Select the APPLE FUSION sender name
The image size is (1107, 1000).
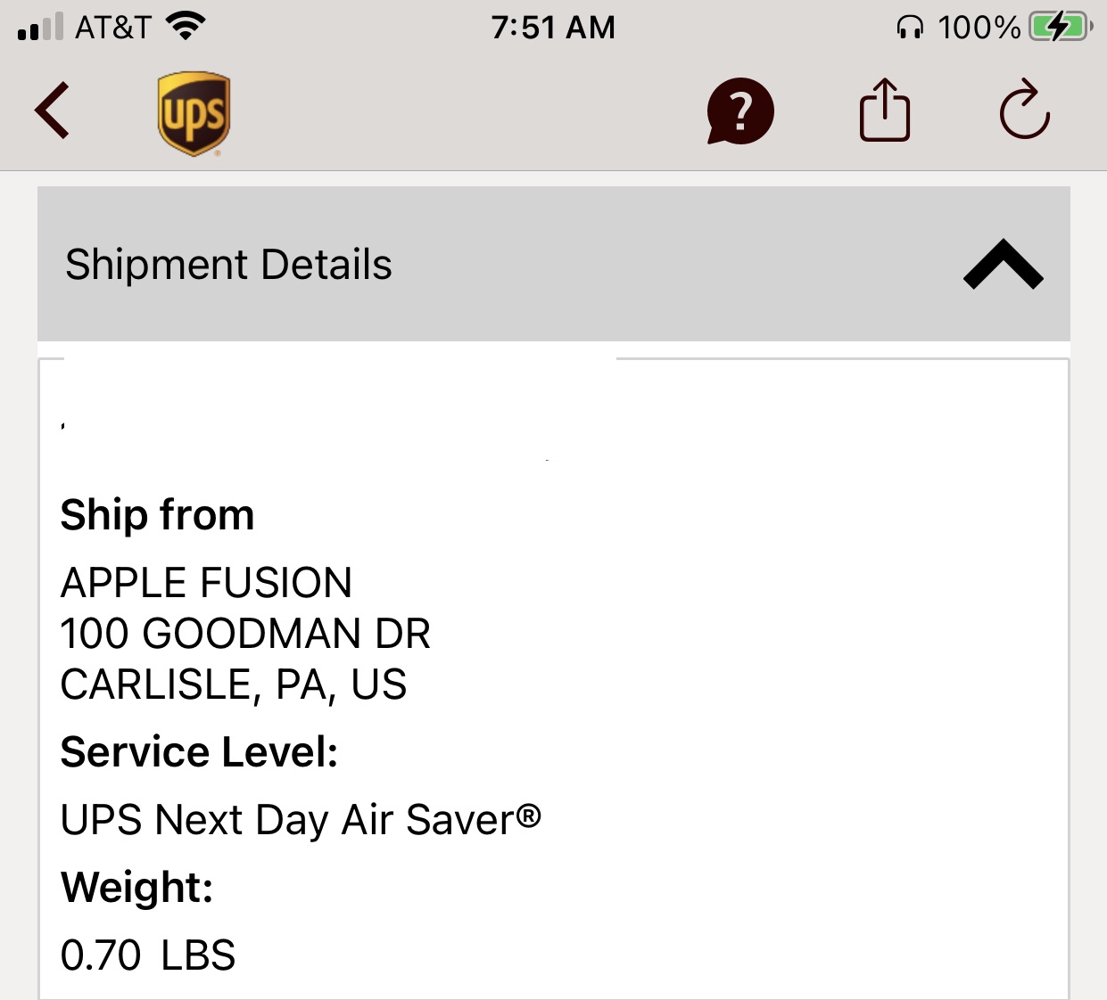click(206, 583)
